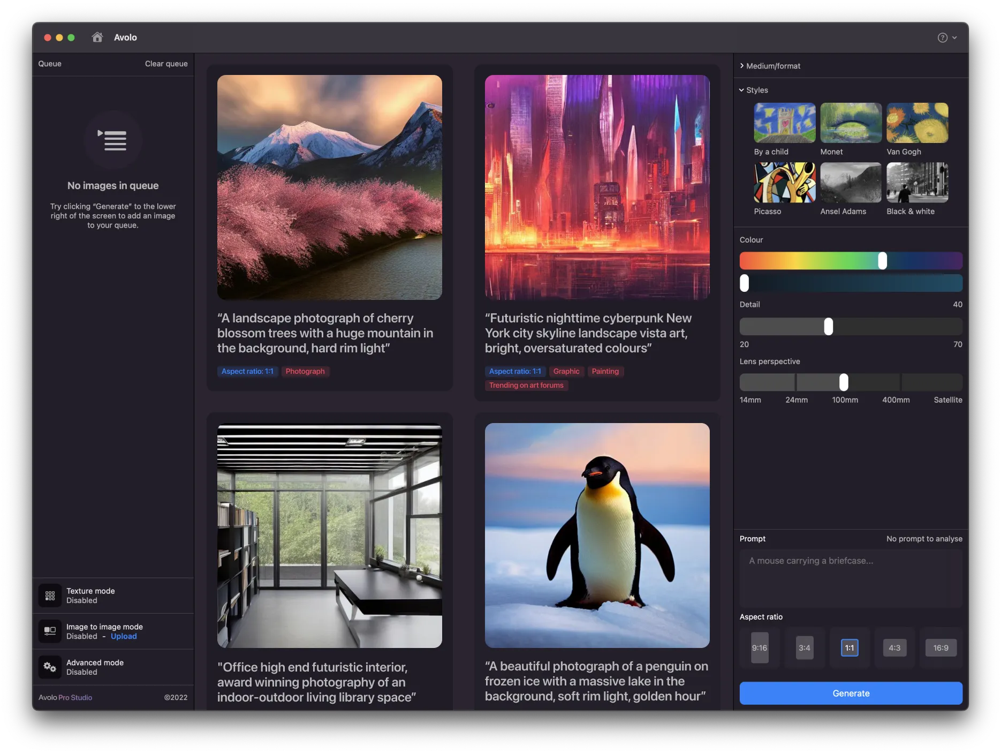Click the Upload link for image to image
Viewport: 1001px width, 754px height.
click(124, 636)
